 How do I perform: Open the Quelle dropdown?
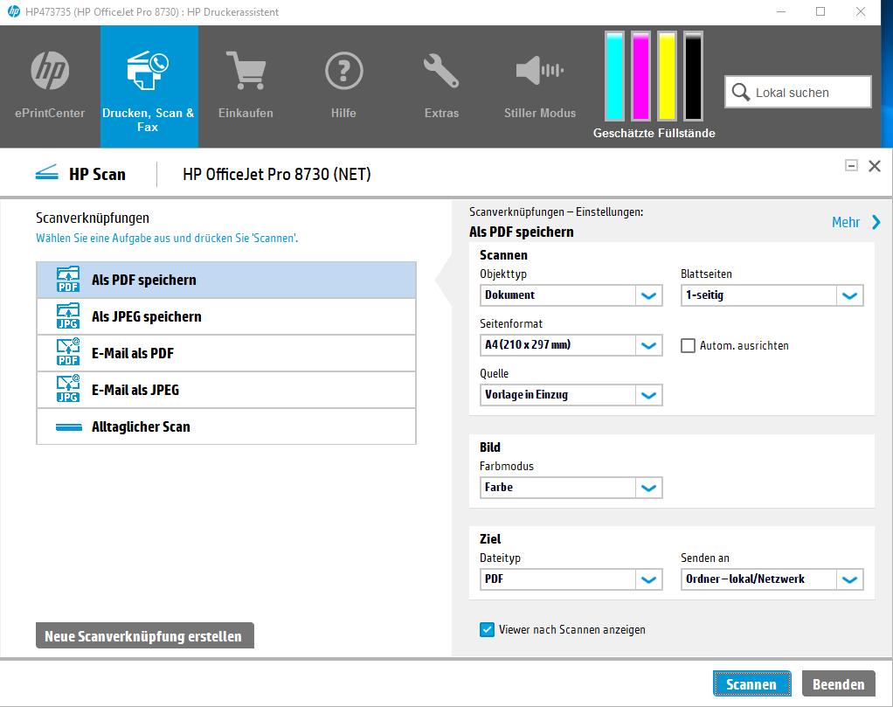[571, 395]
